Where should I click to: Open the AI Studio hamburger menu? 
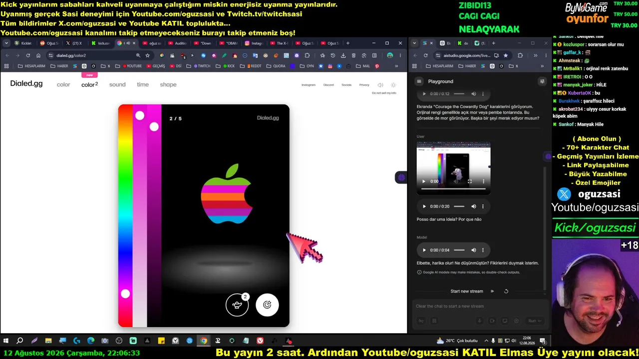point(419,81)
